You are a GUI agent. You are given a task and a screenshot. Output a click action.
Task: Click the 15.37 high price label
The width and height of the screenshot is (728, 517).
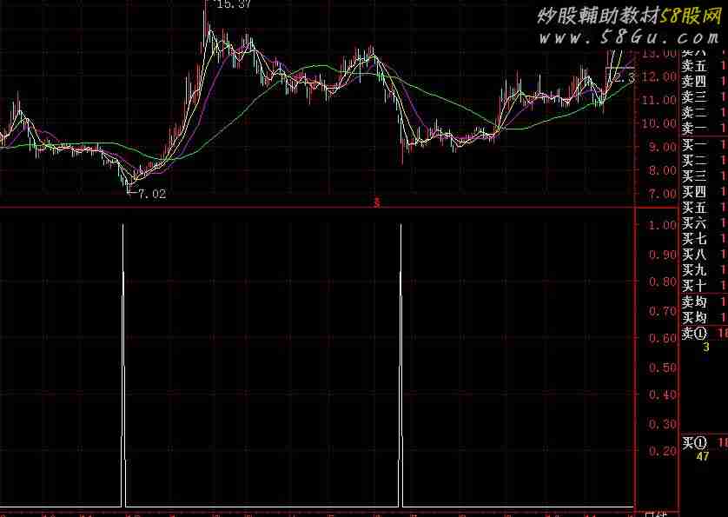[x=233, y=4]
